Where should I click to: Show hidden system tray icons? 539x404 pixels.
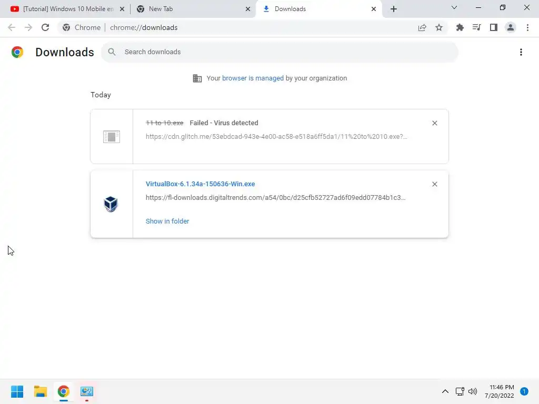(x=445, y=391)
